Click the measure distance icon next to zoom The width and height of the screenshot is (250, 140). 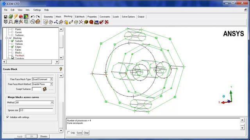[16, 22]
